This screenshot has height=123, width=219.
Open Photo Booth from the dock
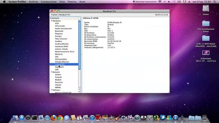click(x=98, y=118)
